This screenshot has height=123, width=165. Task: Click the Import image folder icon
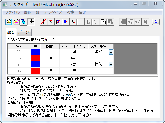[x=9, y=22]
